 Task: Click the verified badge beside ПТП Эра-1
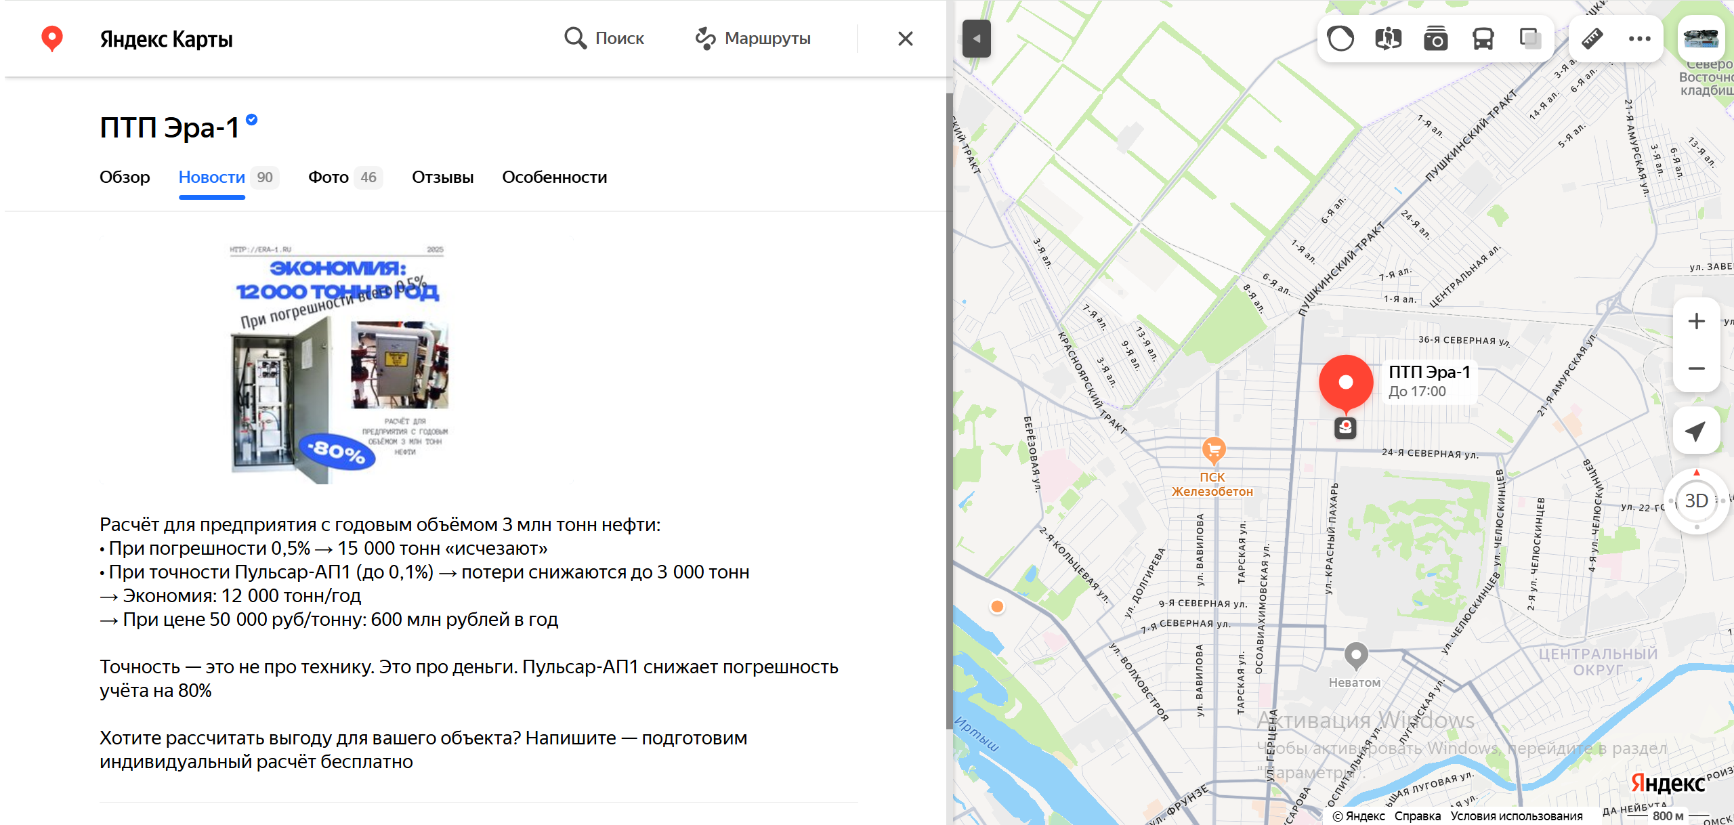pyautogui.click(x=252, y=120)
